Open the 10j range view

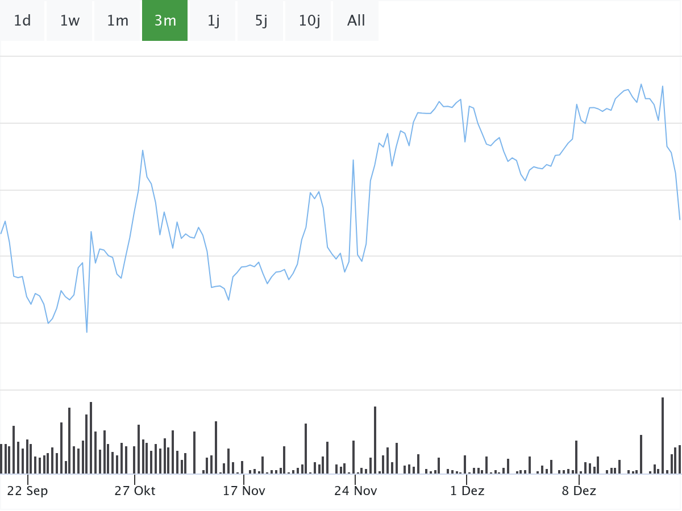tap(309, 21)
